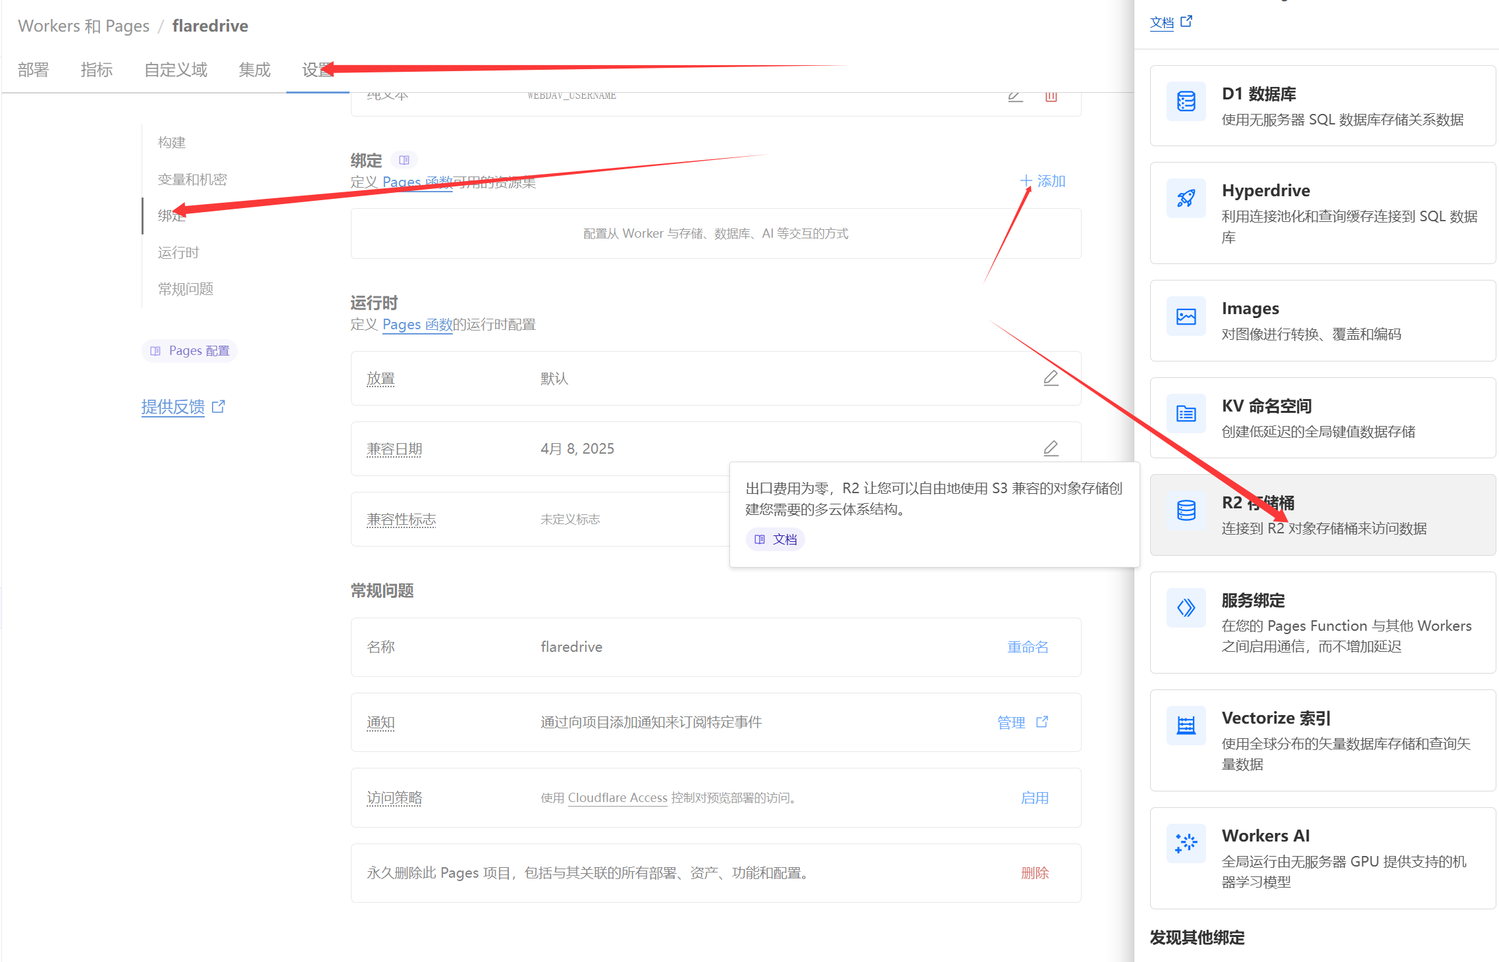Jump to 常规问题 in the sidebar
The height and width of the screenshot is (962, 1499).
pyautogui.click(x=186, y=289)
